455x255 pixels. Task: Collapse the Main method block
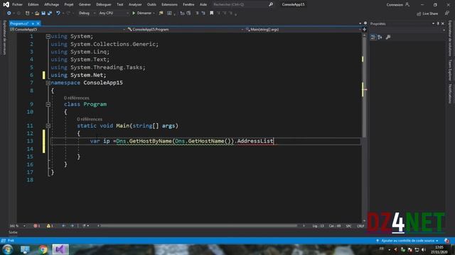click(48, 126)
